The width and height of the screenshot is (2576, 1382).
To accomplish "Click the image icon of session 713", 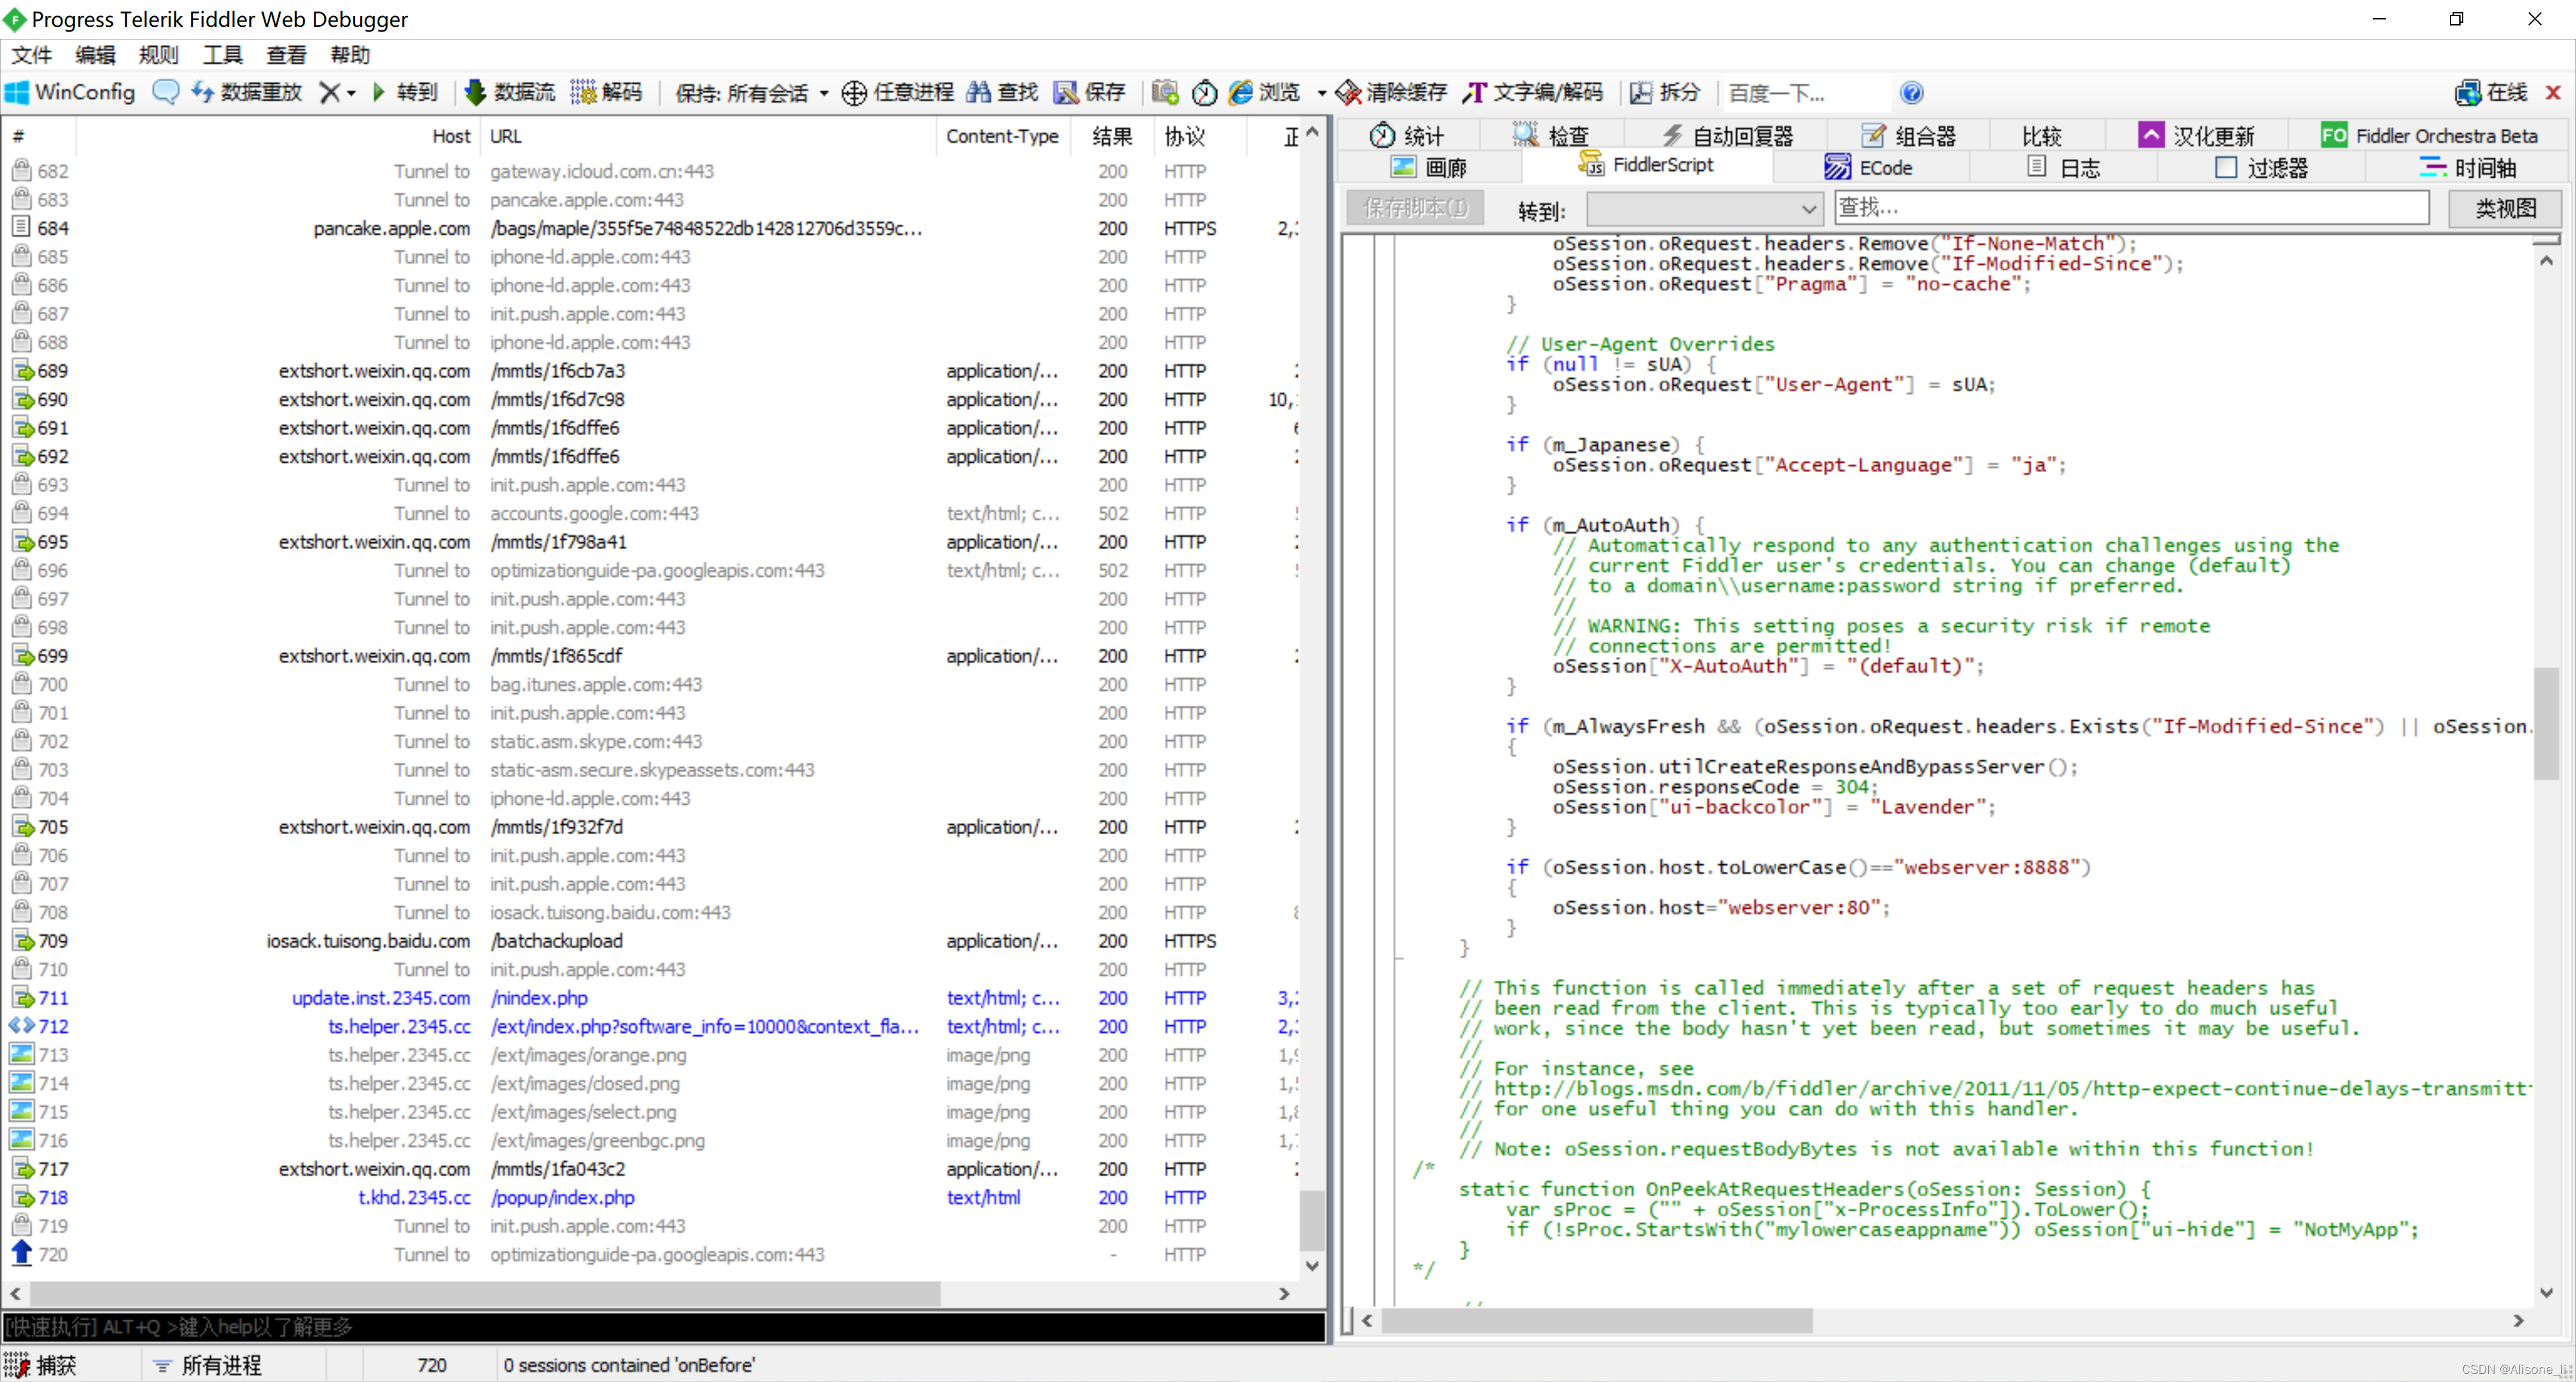I will point(21,1053).
